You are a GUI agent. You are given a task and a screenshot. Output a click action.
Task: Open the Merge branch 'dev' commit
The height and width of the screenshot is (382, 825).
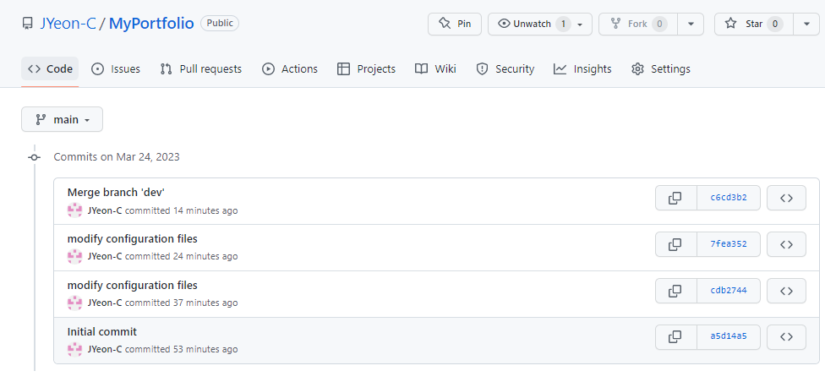click(117, 193)
